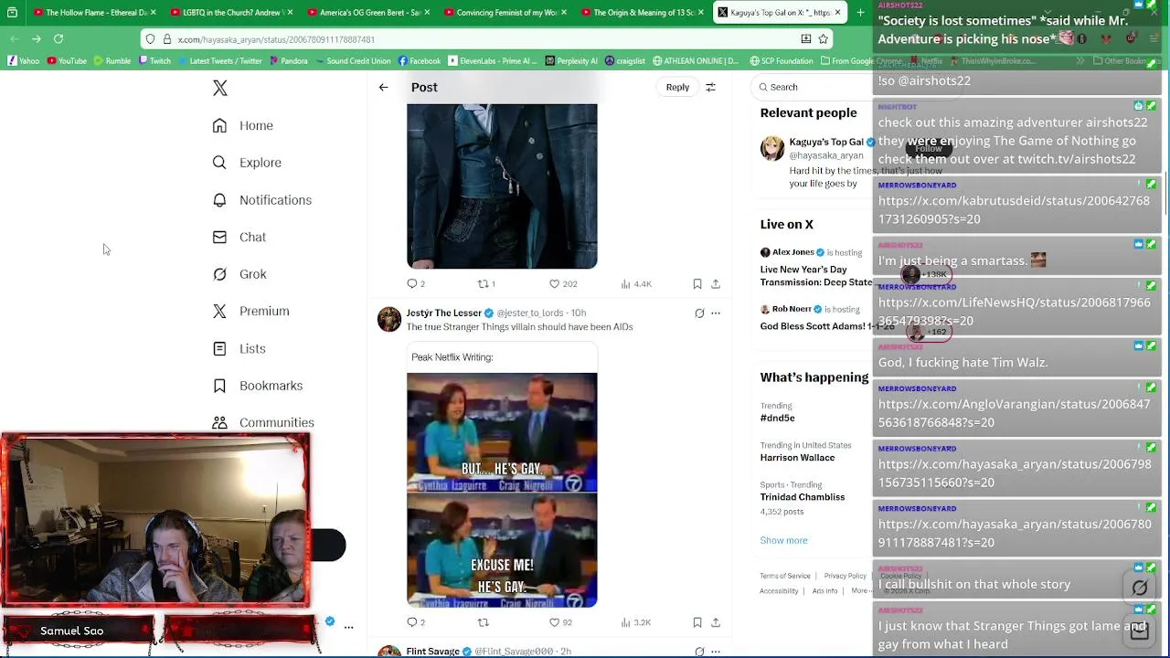This screenshot has width=1170, height=658.
Task: Reply to Jestýr The Lesser post
Action: (x=412, y=622)
